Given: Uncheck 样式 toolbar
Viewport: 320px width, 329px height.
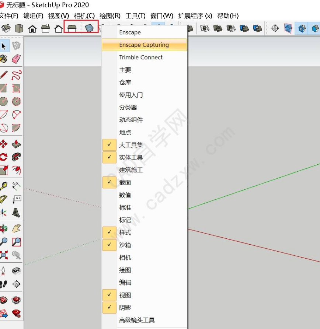Looking at the screenshot, I should point(144,232).
